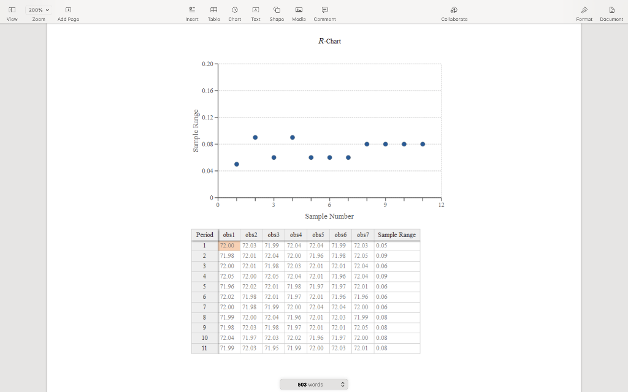Select the Period column header
628x392 pixels.
click(205, 235)
